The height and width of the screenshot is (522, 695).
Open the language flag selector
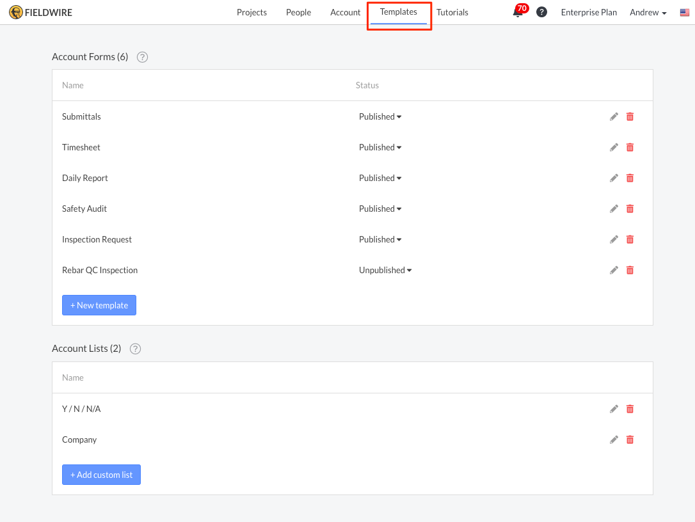[684, 12]
